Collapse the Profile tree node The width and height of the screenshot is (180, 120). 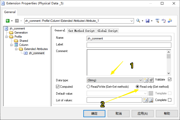pos(7,37)
